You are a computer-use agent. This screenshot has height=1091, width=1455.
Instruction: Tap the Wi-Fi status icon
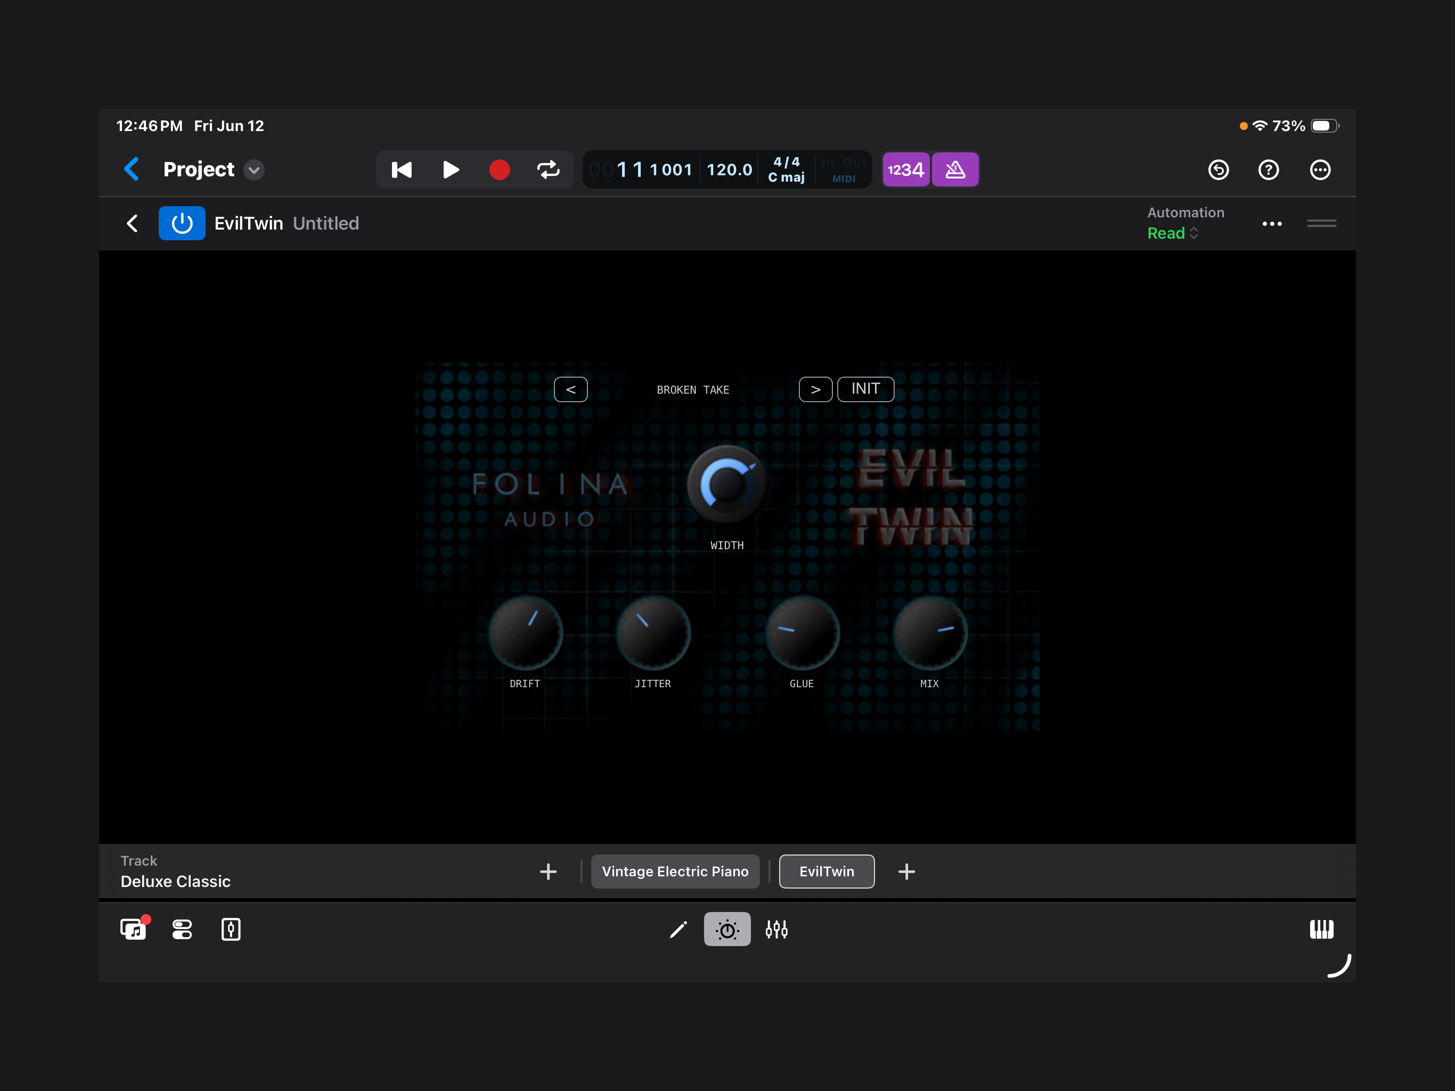click(x=1259, y=126)
